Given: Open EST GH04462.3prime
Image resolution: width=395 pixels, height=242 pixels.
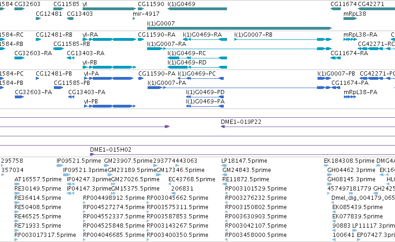Looking at the screenshot, I should [x=351, y=170].
